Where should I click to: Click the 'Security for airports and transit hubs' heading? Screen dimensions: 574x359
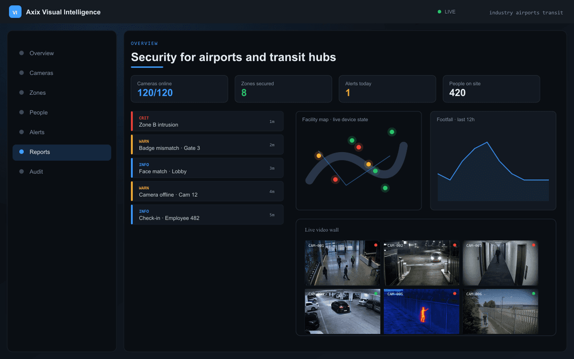pos(233,57)
